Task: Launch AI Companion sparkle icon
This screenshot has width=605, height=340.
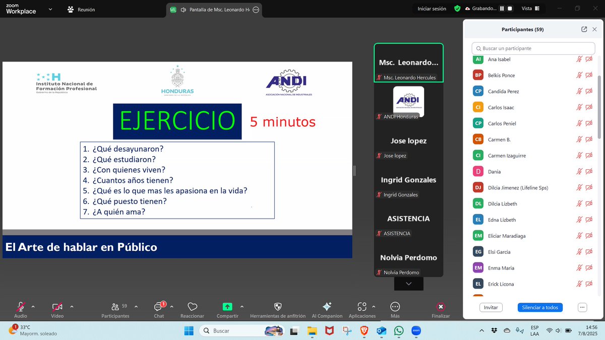Action: 327,307
